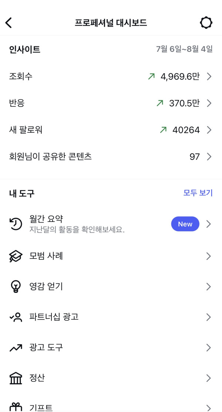Tap the 모두 보기 link

tap(198, 193)
